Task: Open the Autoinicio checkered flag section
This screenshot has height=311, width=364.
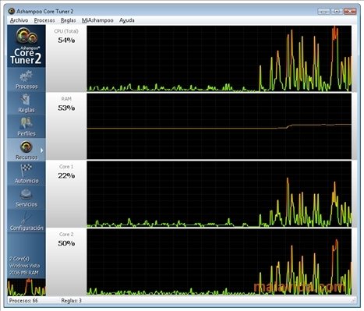Action: tap(27, 174)
